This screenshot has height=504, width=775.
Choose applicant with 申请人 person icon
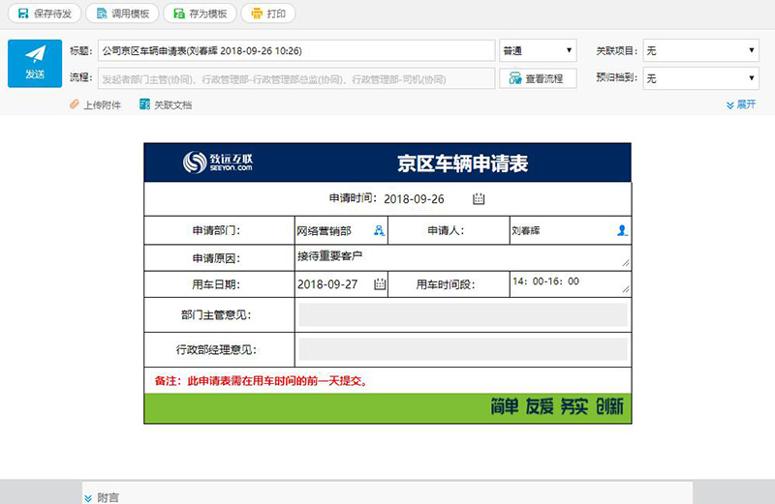coord(622,230)
